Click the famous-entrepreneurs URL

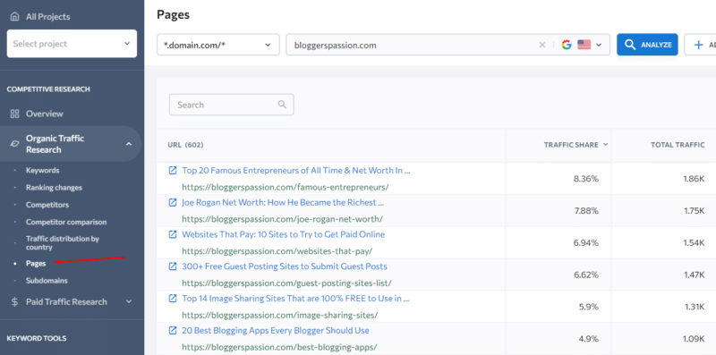[x=286, y=187]
